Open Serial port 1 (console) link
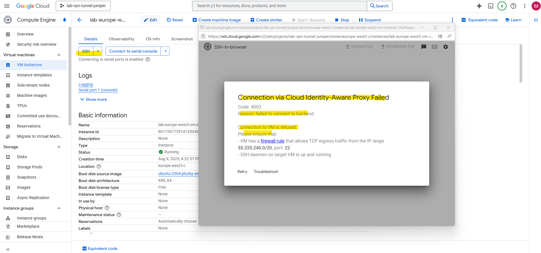This screenshot has width=541, height=253. pyautogui.click(x=98, y=90)
